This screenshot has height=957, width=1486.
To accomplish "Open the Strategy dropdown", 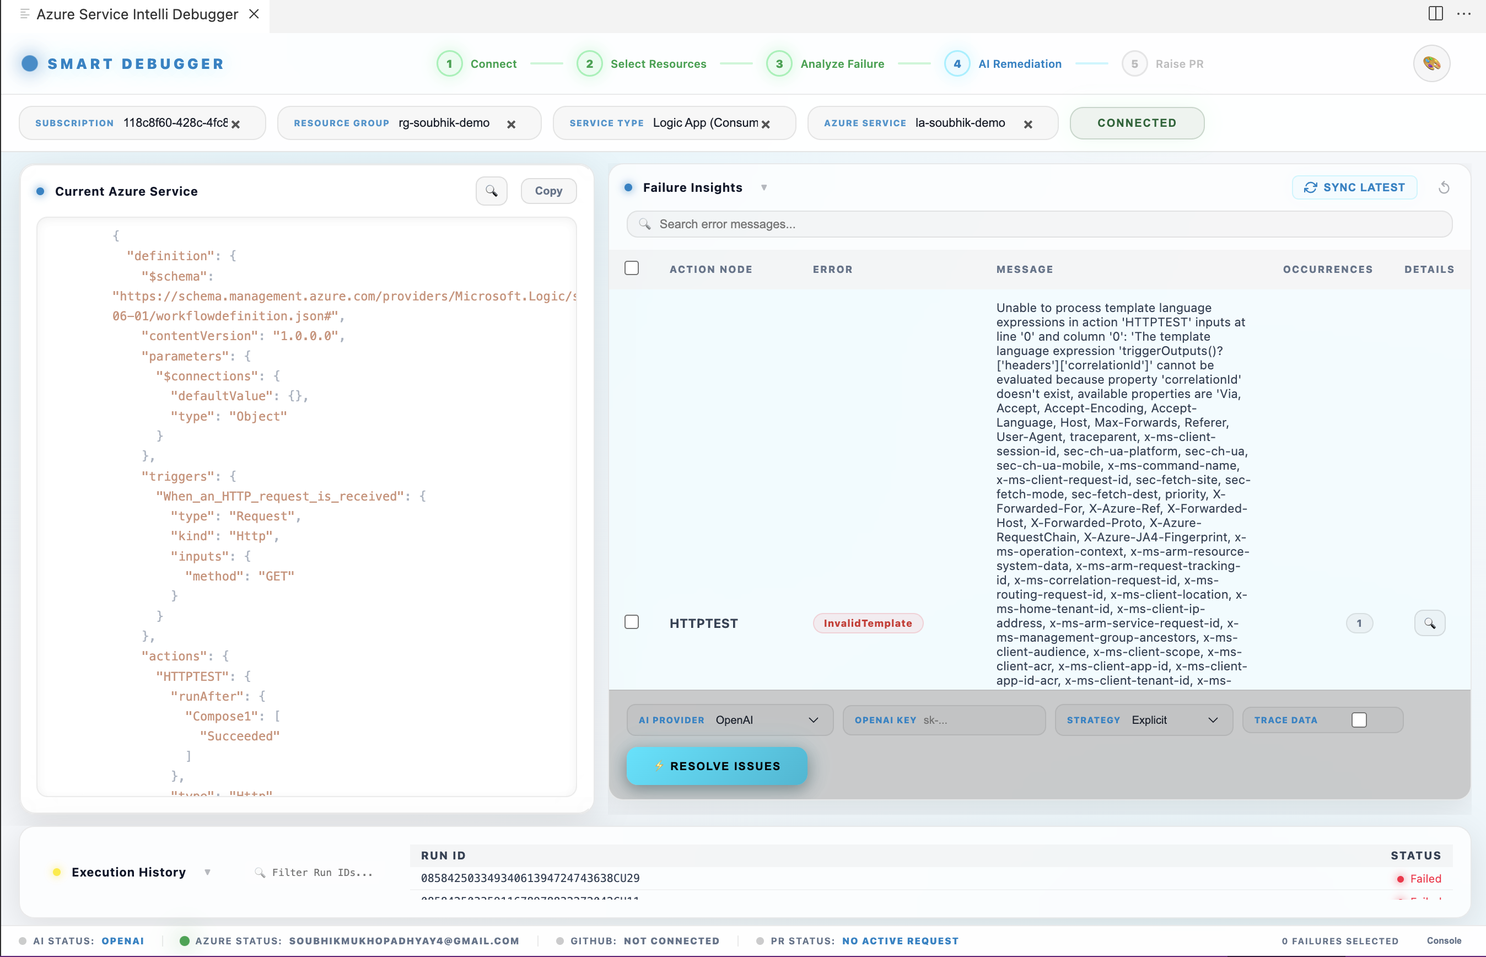I will point(1144,719).
